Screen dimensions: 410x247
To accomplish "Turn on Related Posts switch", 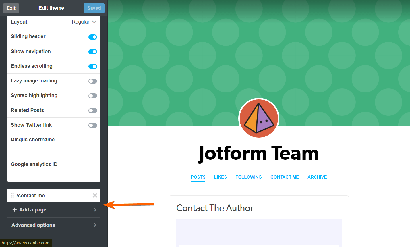I will pyautogui.click(x=93, y=111).
